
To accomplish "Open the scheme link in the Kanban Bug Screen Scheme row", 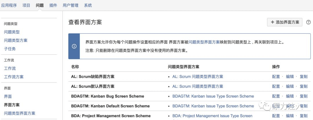I will click(213, 96).
